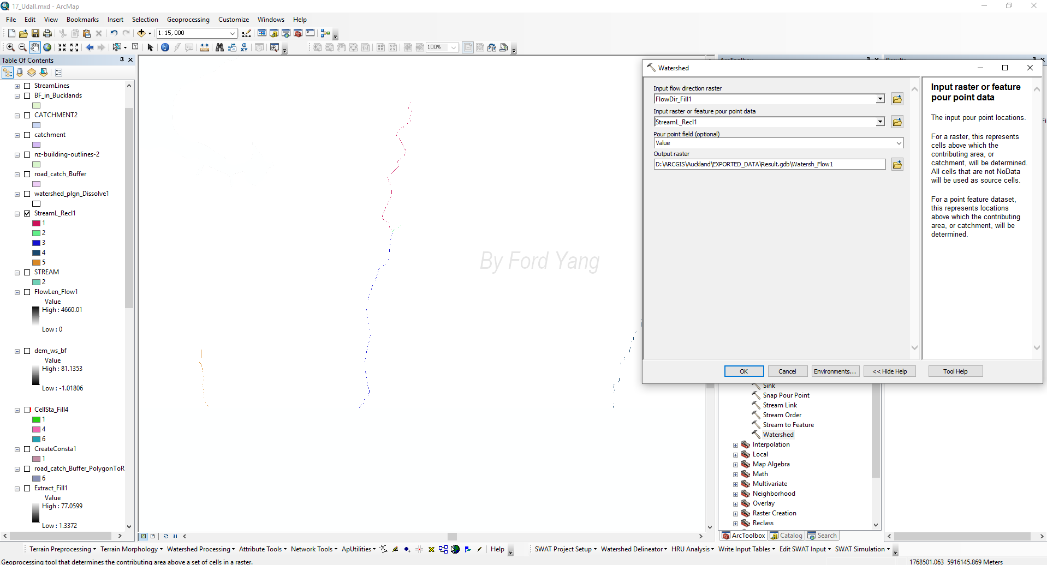Click the Find binoculars icon

click(219, 47)
